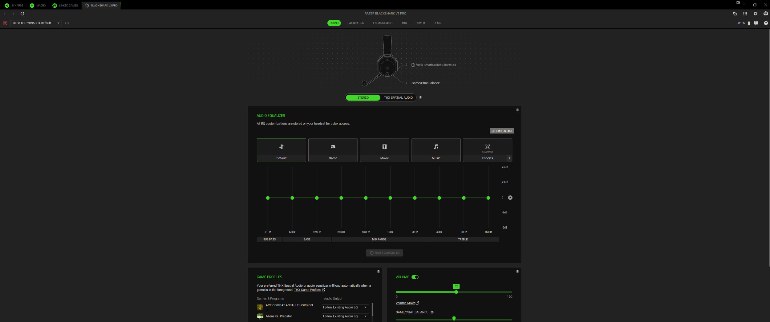Click the external link icon after THX Game Profiles
770x322 pixels.
click(323, 290)
